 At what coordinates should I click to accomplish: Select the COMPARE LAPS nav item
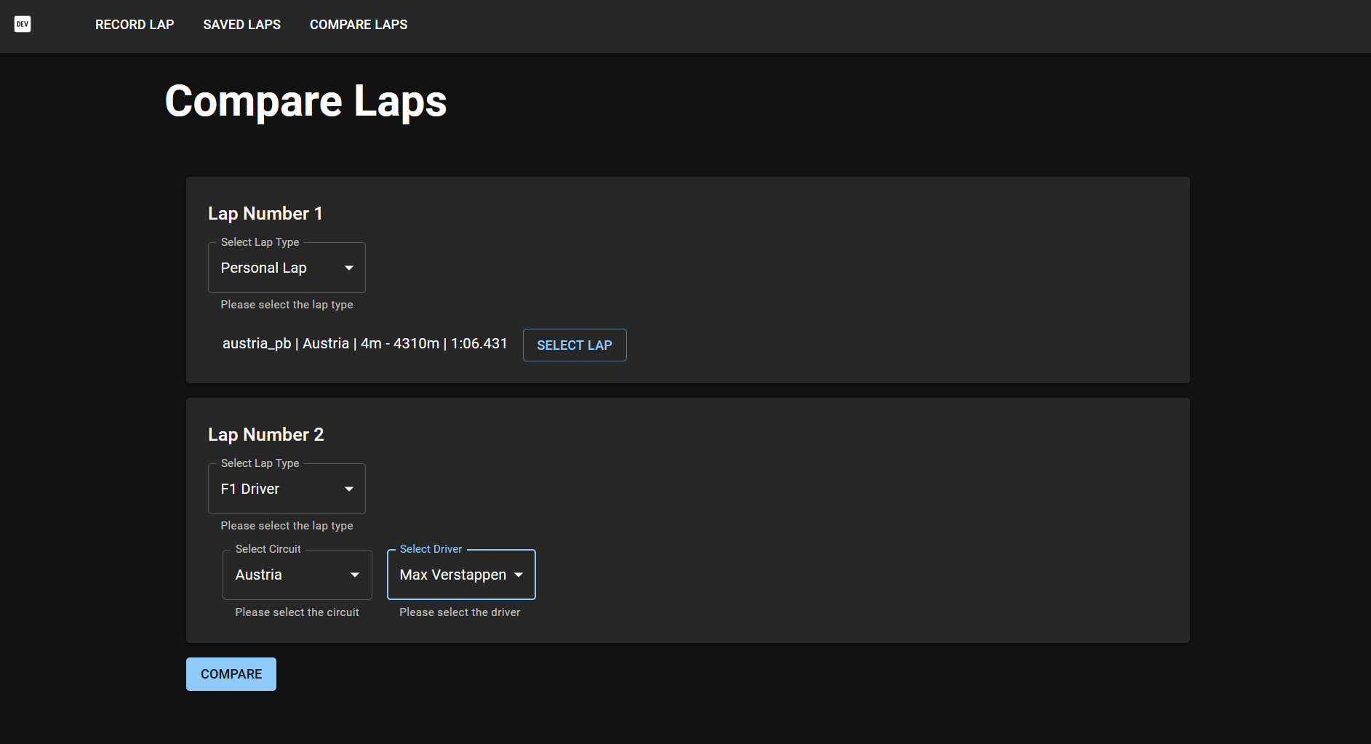point(358,24)
